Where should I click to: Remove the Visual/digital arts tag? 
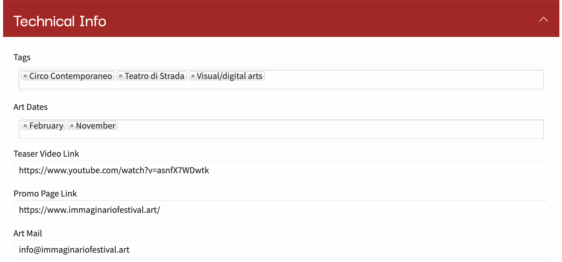click(x=193, y=76)
